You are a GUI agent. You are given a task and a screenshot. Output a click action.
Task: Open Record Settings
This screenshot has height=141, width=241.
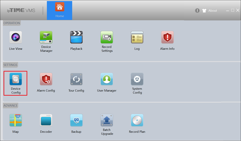coord(107,37)
